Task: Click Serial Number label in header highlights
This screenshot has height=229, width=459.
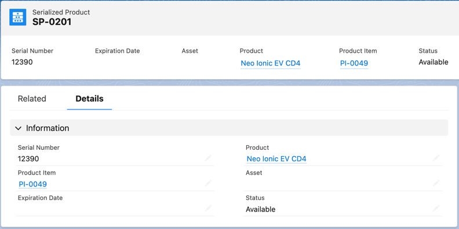Action: tap(32, 51)
